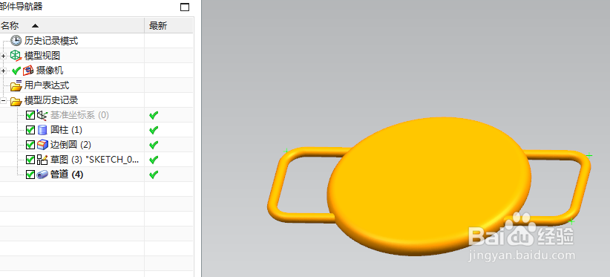Uncheck the 边倒圆 (2) feature checkbox
Screen dimensions: 610x277
pyautogui.click(x=30, y=145)
